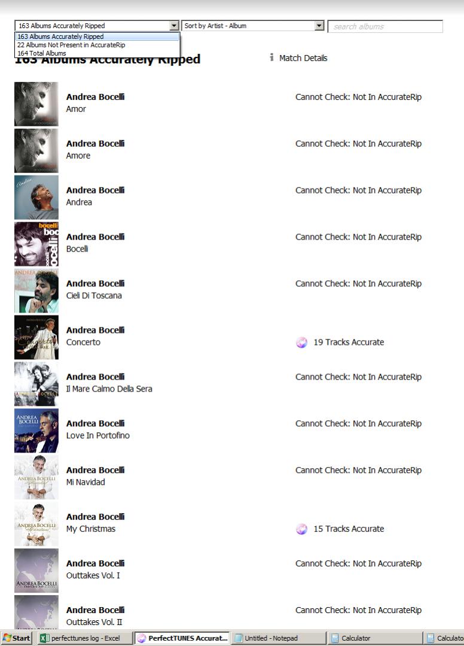This screenshot has width=464, height=646.
Task: Select 163 Albums Accurately Ripped option
Action: coord(60,37)
